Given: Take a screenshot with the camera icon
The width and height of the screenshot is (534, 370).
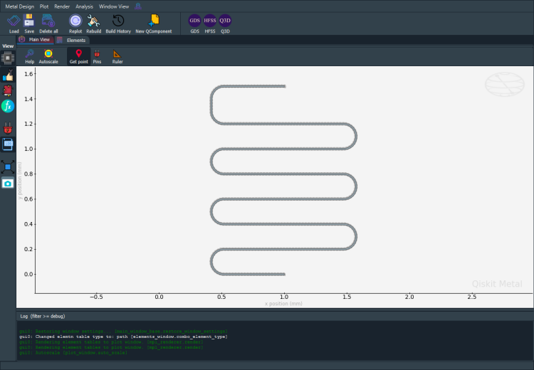Looking at the screenshot, I should coord(8,184).
